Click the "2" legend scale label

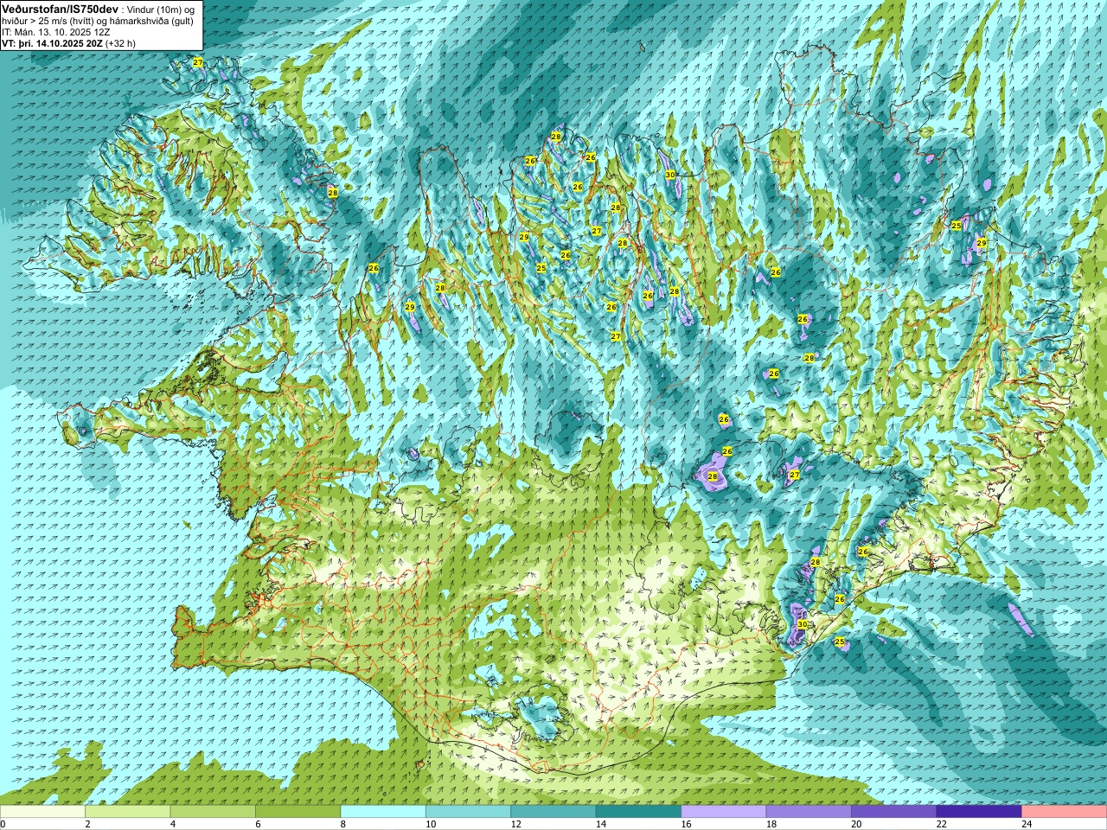pyautogui.click(x=87, y=824)
